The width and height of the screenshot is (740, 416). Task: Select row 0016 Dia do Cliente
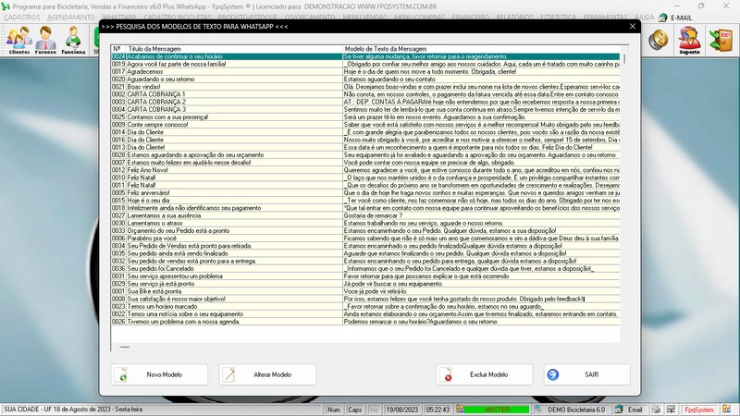365,140
